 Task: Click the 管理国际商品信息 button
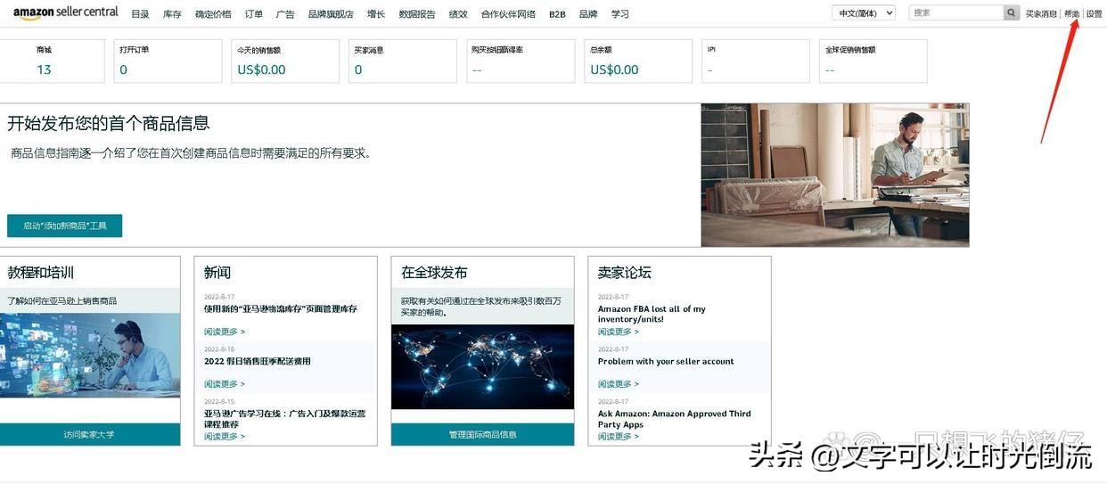point(482,434)
